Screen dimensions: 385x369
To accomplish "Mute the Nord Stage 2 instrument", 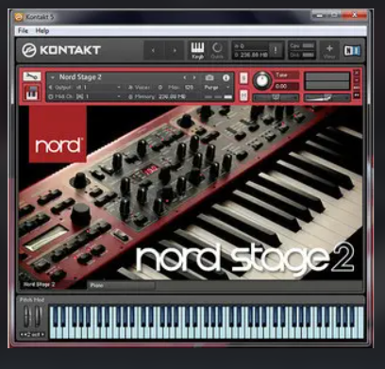I will (x=243, y=95).
